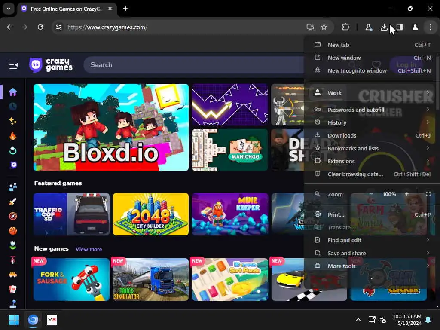Screen dimensions: 440x330
Task: Click the CrazyGames logo
Action: coord(51,65)
